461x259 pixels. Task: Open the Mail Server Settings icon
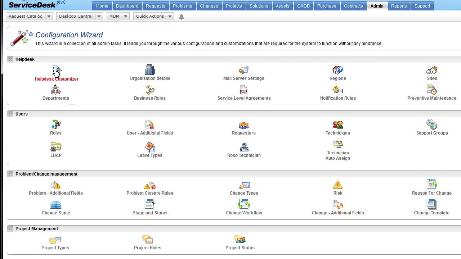click(244, 70)
